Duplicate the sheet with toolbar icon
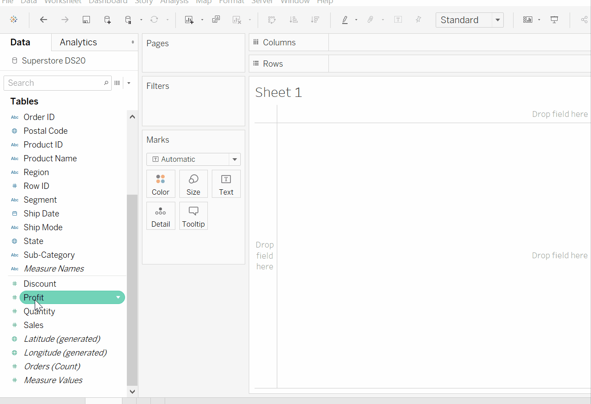591x404 pixels. pyautogui.click(x=216, y=20)
